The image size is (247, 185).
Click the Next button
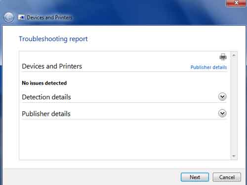[195, 177]
